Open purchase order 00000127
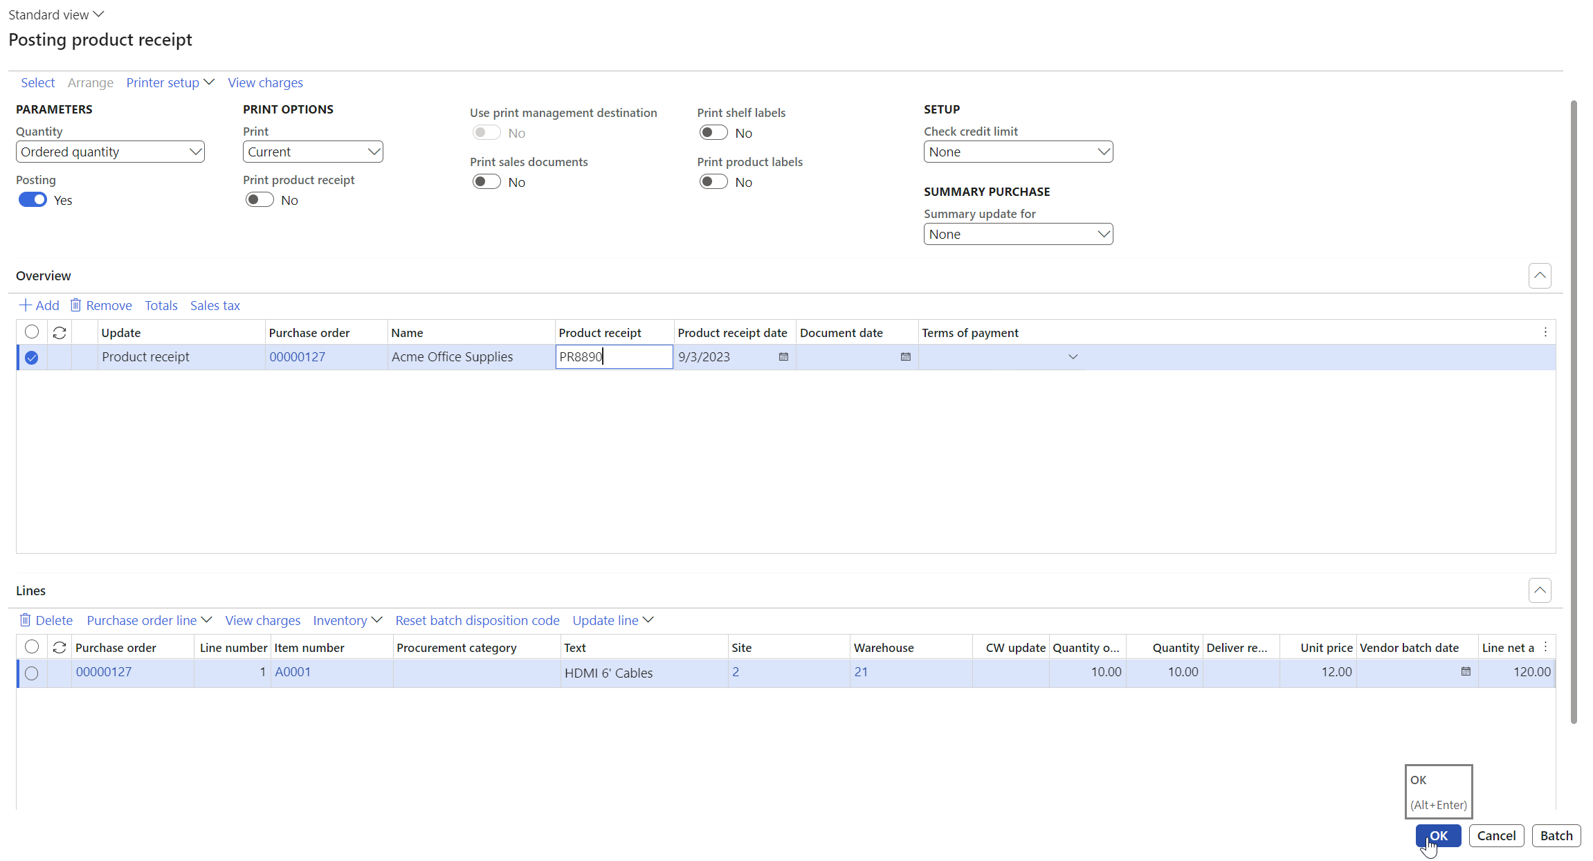1593x861 pixels. [x=297, y=357]
